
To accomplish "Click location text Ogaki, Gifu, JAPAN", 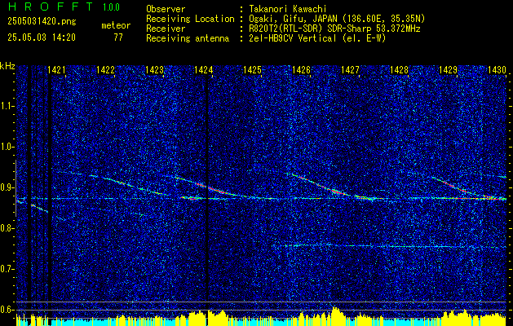I will coord(294,19).
